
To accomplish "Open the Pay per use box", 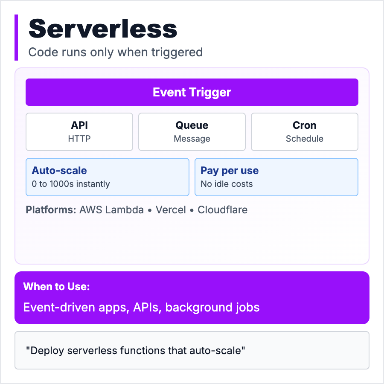I will pyautogui.click(x=276, y=177).
